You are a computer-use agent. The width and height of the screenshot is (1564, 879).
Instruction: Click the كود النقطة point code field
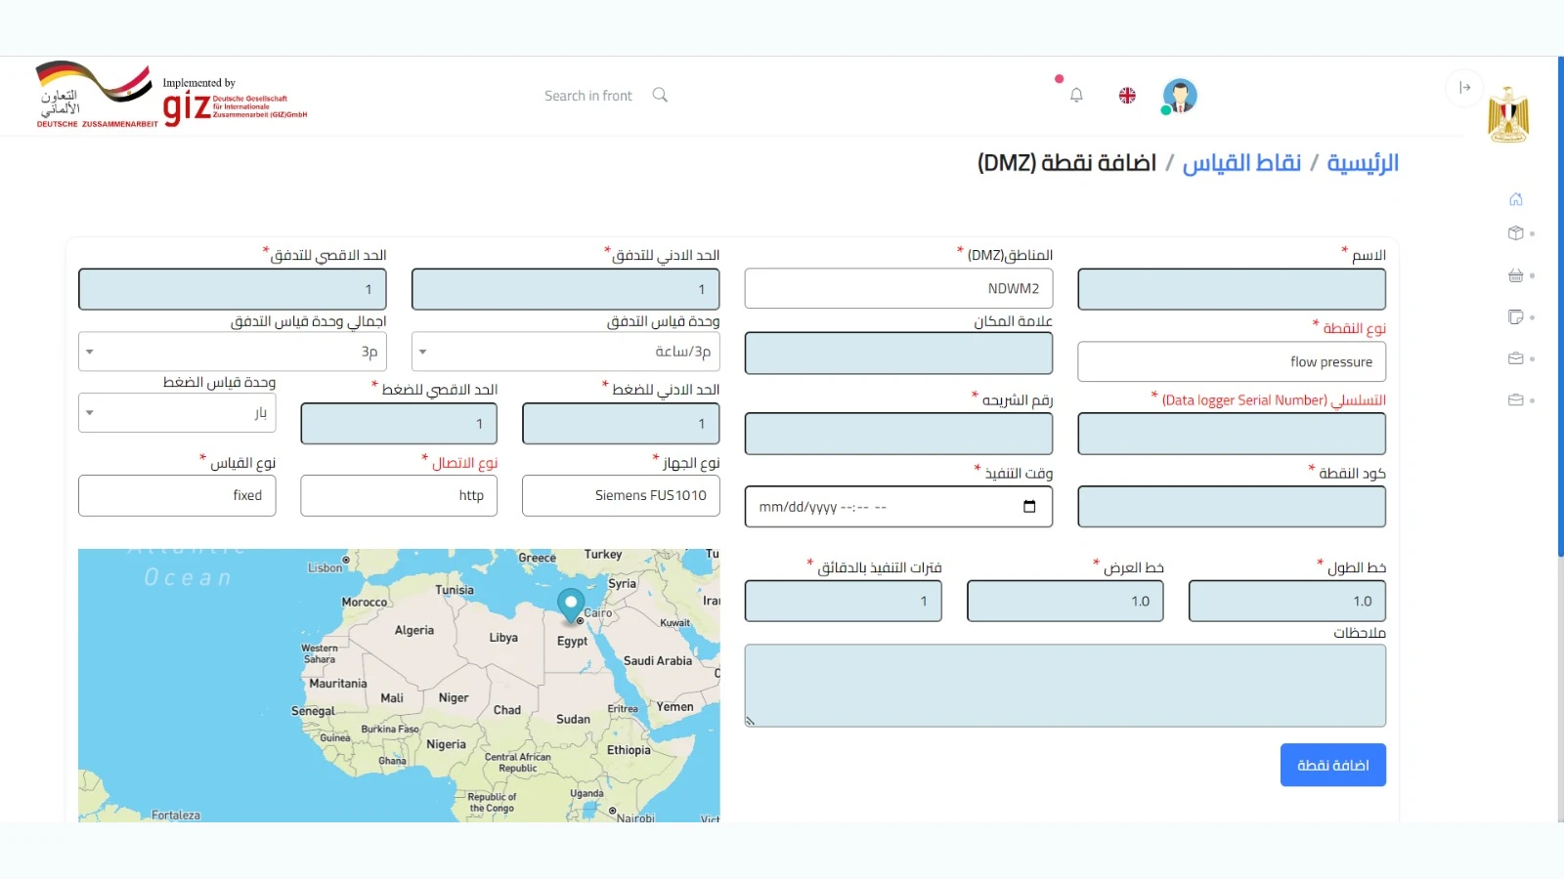(x=1232, y=507)
